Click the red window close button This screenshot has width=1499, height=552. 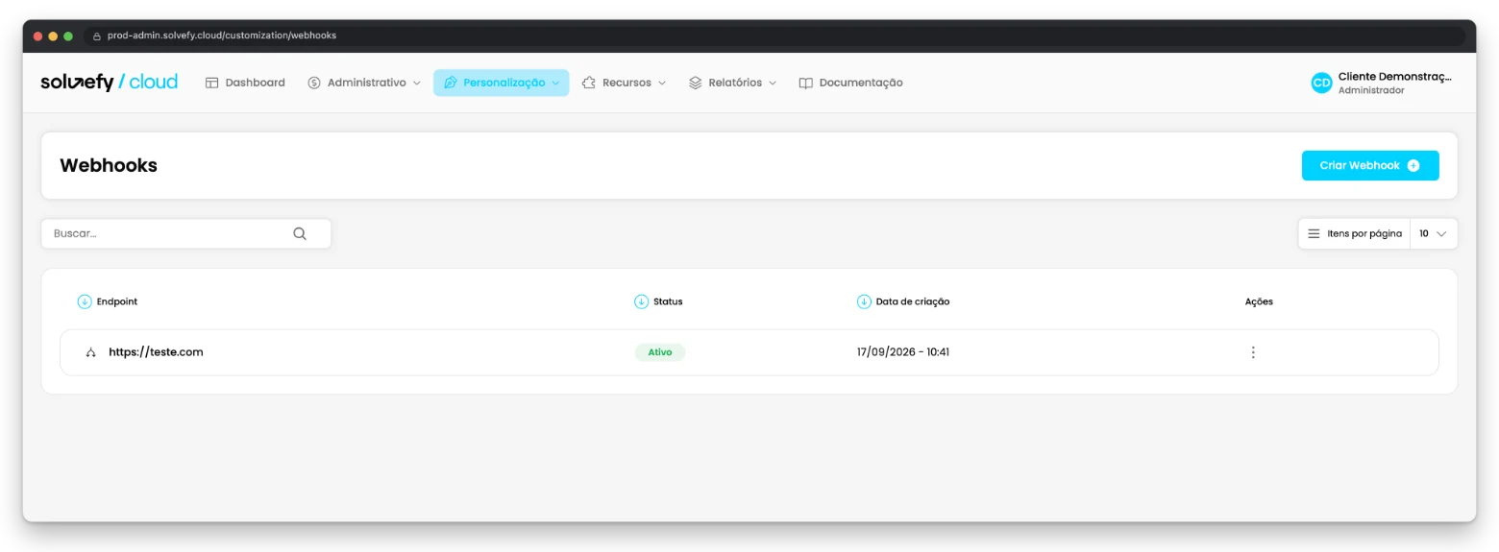coord(38,36)
